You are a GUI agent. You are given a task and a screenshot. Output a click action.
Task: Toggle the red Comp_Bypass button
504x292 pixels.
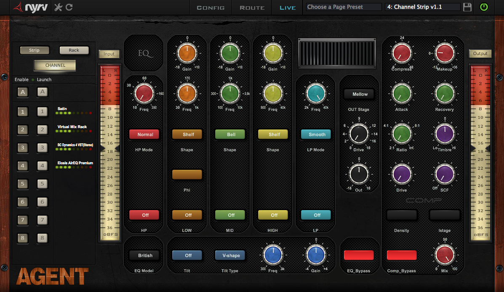pyautogui.click(x=402, y=255)
